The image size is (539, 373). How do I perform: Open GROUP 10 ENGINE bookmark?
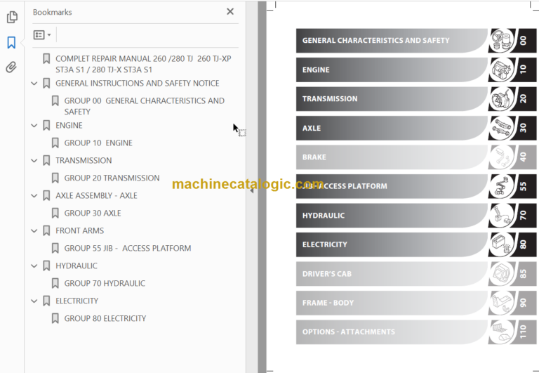click(98, 143)
